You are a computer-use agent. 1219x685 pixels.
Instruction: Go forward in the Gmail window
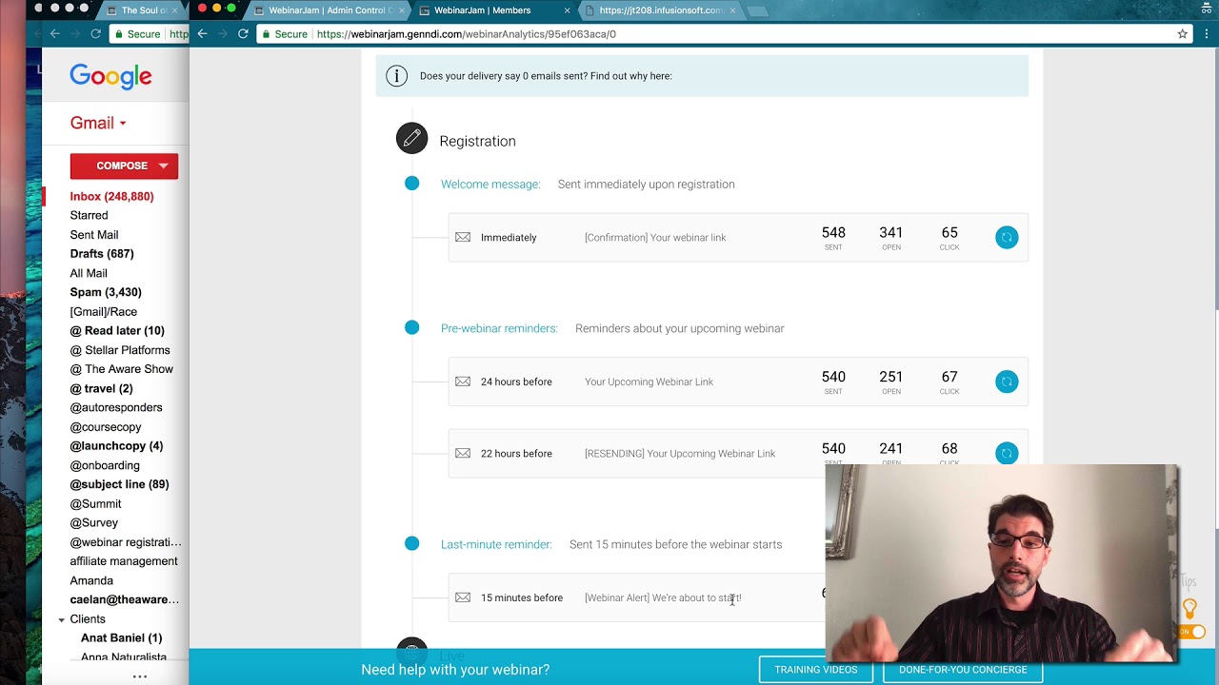point(74,34)
